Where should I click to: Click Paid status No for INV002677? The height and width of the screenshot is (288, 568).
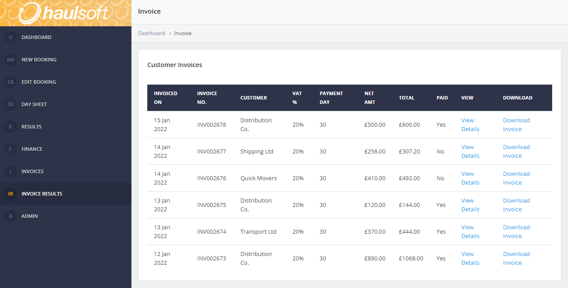(441, 151)
